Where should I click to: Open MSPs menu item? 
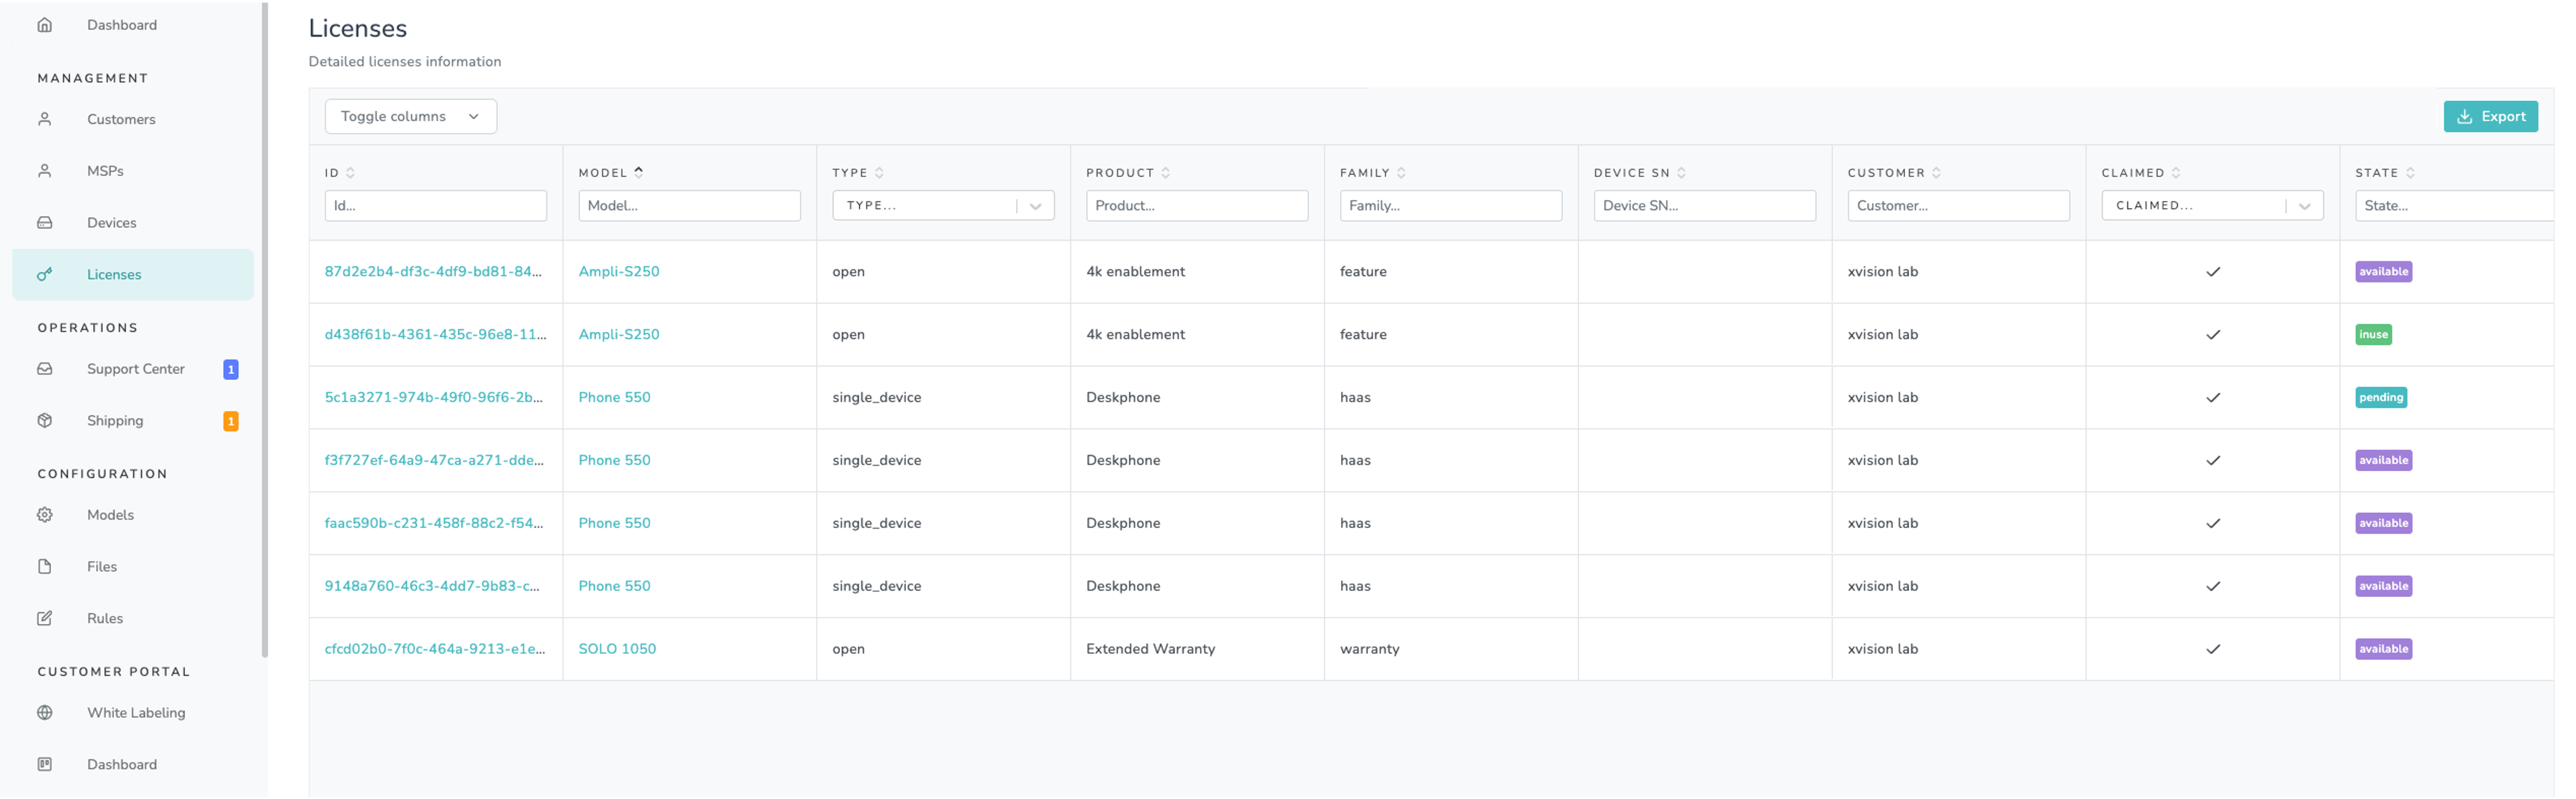105,171
